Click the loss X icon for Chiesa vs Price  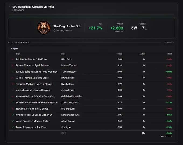click(13, 59)
